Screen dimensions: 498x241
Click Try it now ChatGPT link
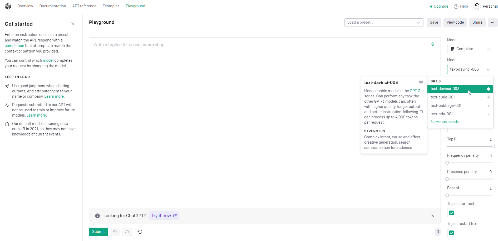point(164,216)
